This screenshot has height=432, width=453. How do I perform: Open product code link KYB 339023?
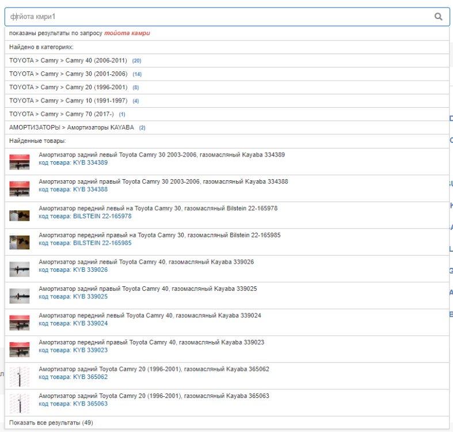pos(90,350)
